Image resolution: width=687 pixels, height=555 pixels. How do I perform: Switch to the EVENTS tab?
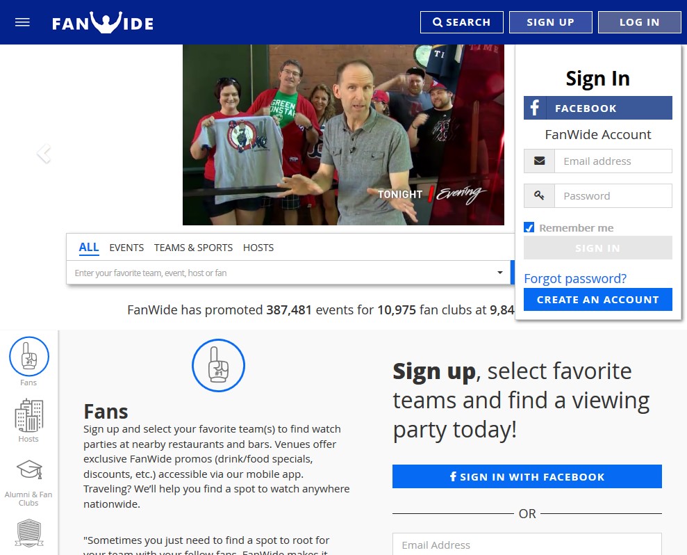coord(126,248)
